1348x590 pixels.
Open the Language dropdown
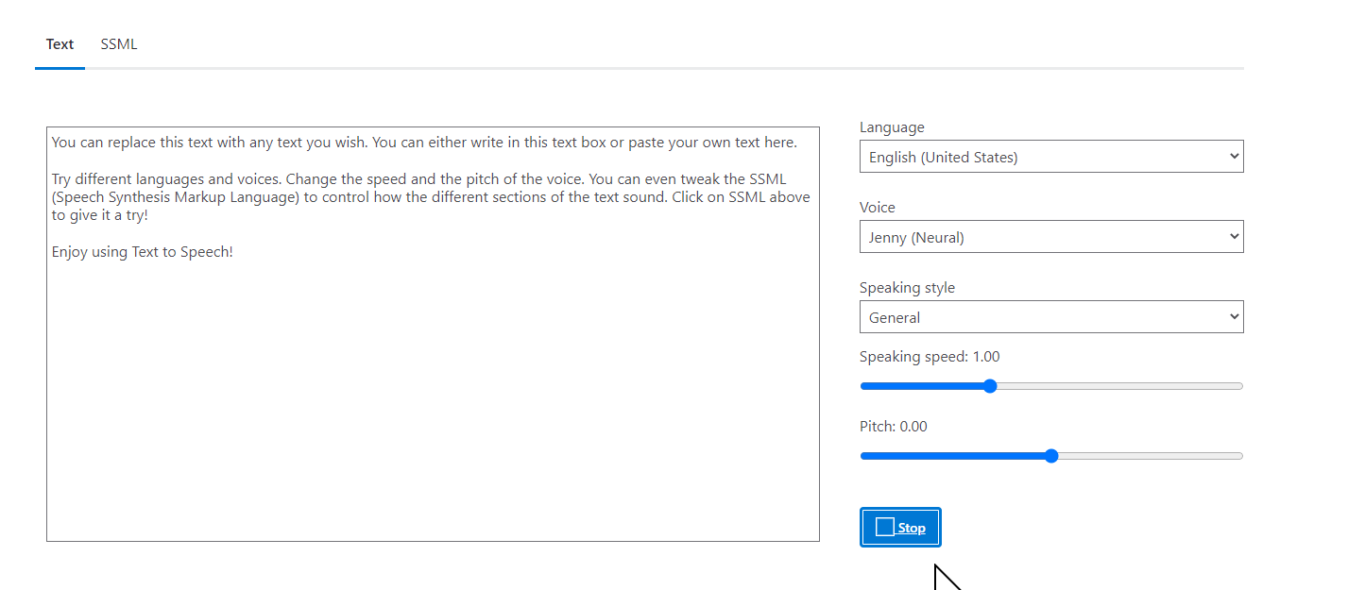click(1051, 157)
